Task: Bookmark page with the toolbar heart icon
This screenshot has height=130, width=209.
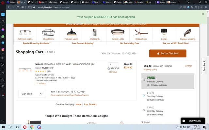Action: [x=196, y=7]
